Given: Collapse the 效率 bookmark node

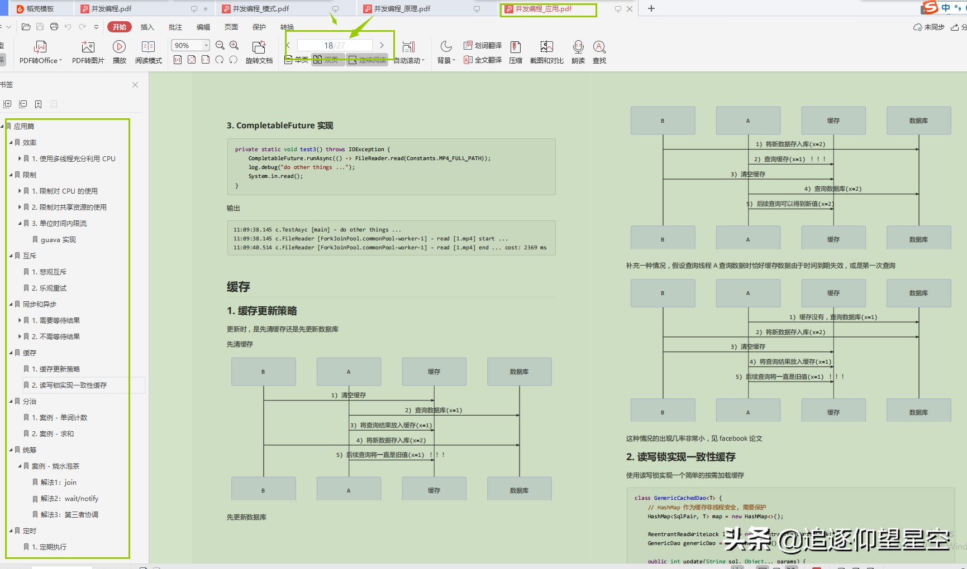Looking at the screenshot, I should pos(11,143).
